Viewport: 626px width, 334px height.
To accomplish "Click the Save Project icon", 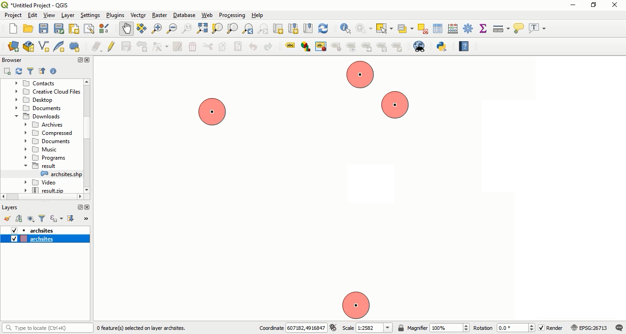I will coord(44,28).
